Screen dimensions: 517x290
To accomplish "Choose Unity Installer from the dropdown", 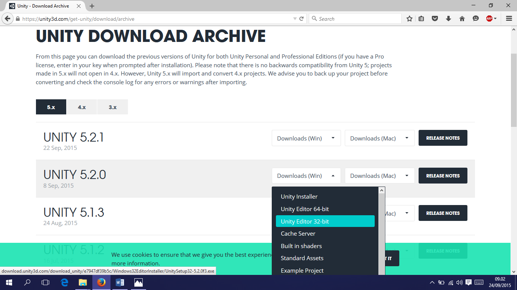I will pyautogui.click(x=325, y=196).
